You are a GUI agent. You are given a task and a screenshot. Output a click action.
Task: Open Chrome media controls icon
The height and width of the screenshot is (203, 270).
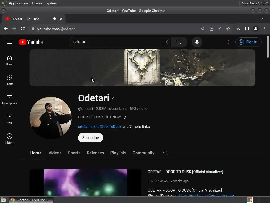pyautogui.click(x=239, y=29)
